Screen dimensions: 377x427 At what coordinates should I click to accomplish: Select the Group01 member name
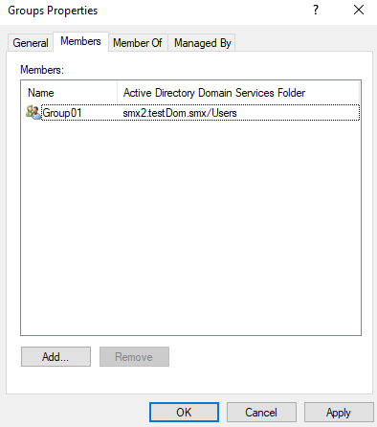point(62,113)
